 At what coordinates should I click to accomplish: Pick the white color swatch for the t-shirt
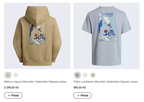(x=85, y=75)
